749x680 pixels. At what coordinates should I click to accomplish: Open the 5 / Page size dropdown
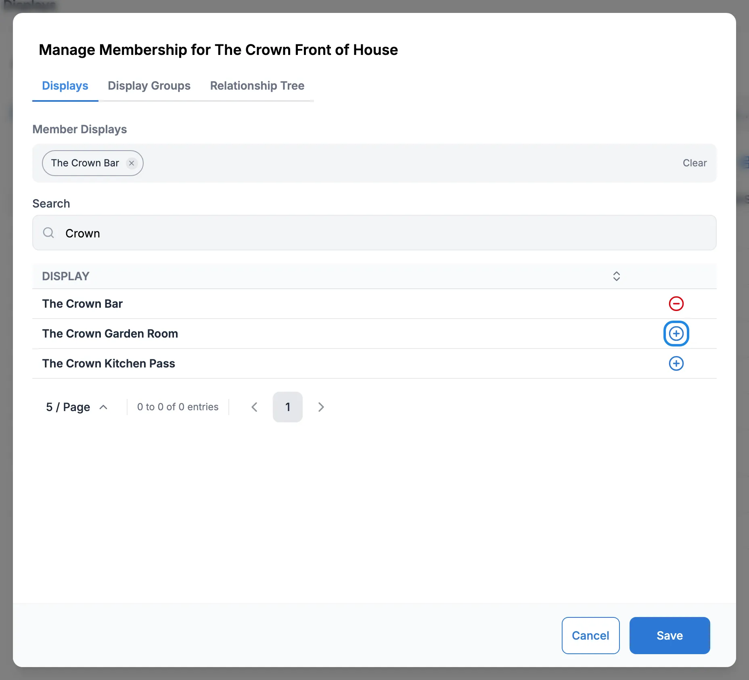click(x=77, y=407)
